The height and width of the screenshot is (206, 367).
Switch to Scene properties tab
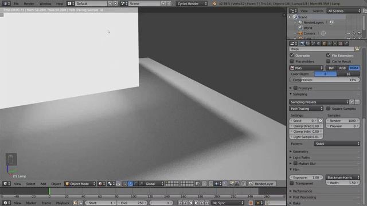(x=313, y=43)
